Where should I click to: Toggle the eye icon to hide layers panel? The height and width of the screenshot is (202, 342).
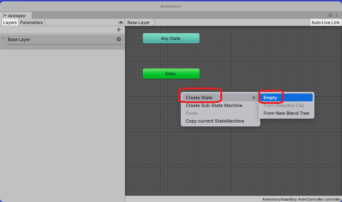pos(121,23)
